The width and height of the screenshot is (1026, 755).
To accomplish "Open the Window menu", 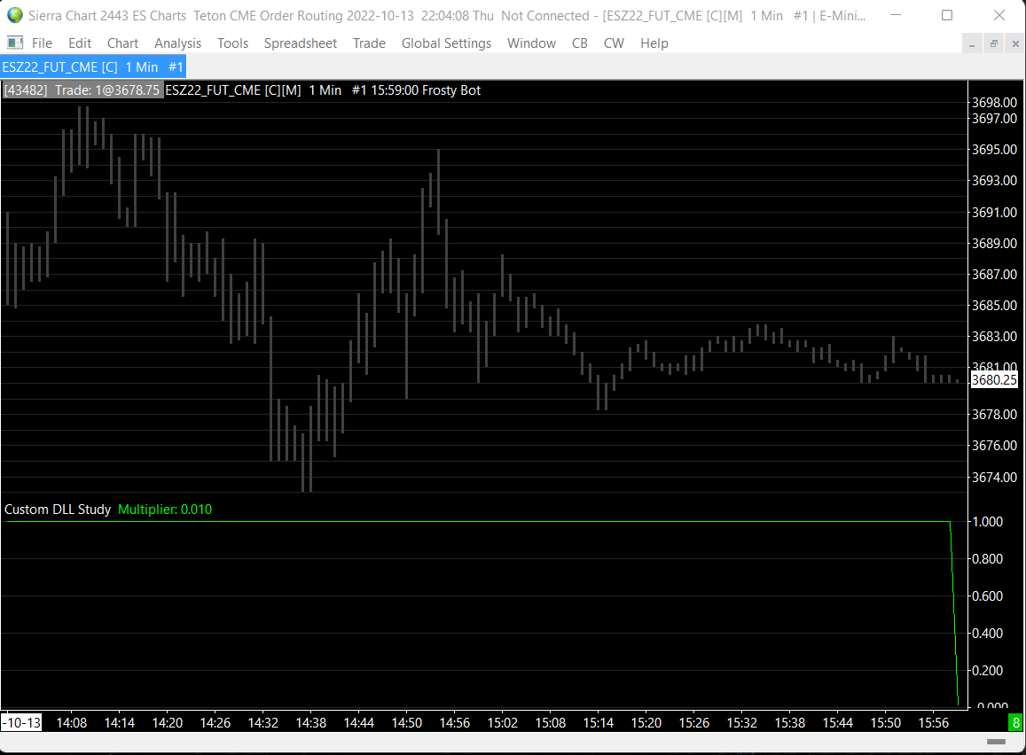I will tap(531, 43).
